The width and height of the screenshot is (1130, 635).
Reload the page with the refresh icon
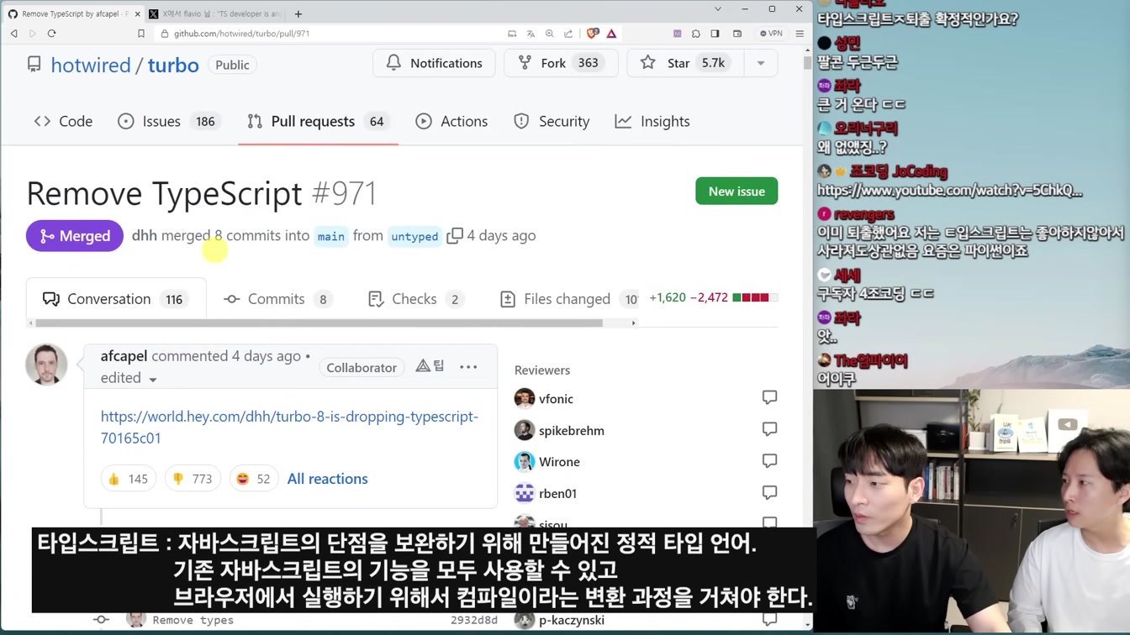click(x=51, y=34)
